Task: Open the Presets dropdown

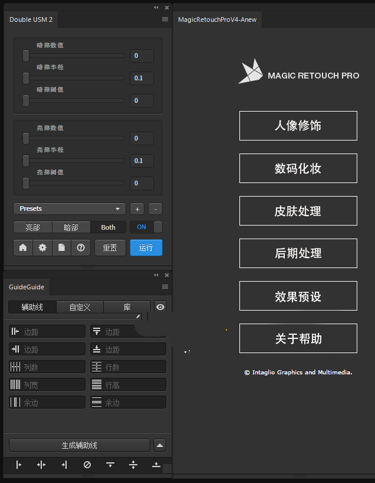Action: pos(70,208)
